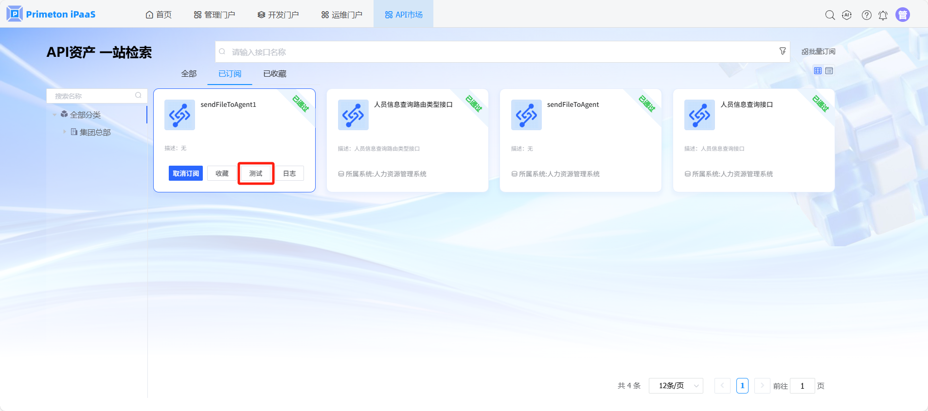The width and height of the screenshot is (928, 411).
Task: Collapse the 全部分类 tree node
Action: click(x=54, y=115)
